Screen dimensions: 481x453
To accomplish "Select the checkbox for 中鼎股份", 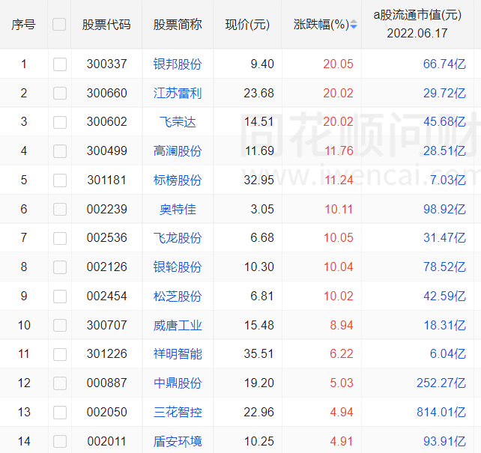I will (x=60, y=383).
